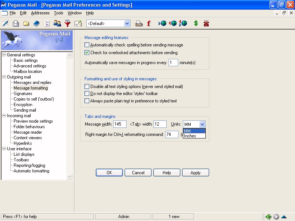Select Advanced settings in tree
Image resolution: width=295 pixels, height=221 pixels.
30,66
